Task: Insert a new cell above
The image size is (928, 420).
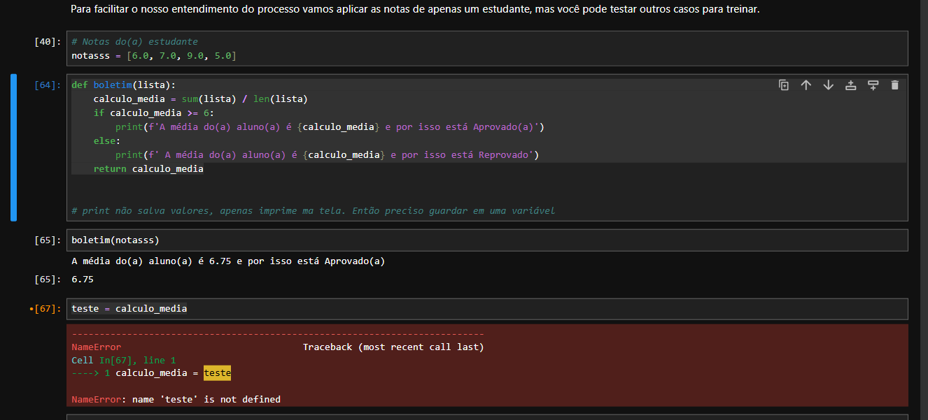Action: (x=851, y=85)
